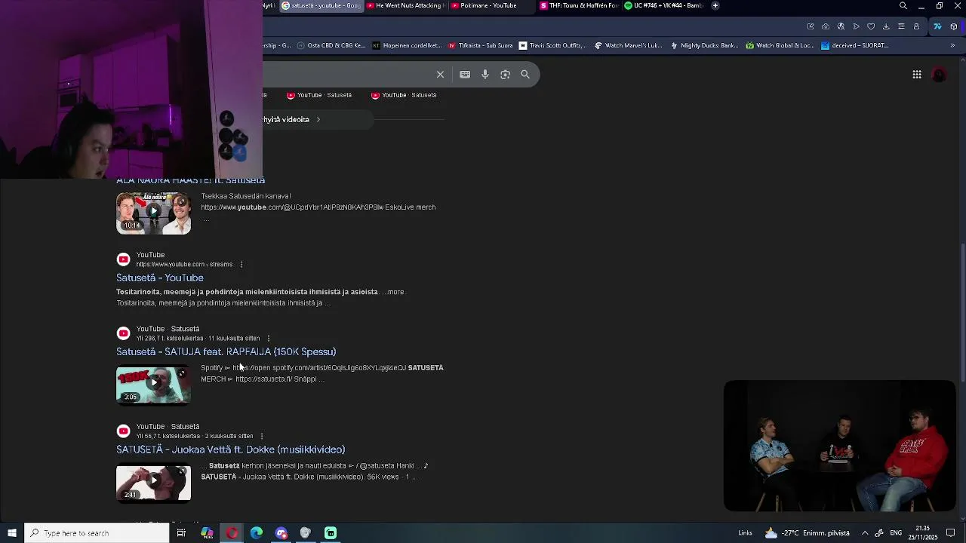Click the Windows taskbar search box
966x543 pixels.
(x=97, y=533)
